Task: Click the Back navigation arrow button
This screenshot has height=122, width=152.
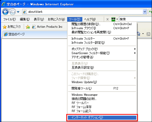Action: [x=5, y=12]
